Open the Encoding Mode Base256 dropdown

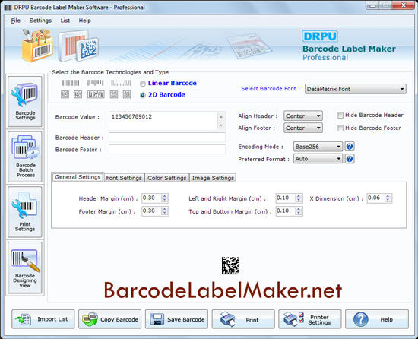coord(318,147)
